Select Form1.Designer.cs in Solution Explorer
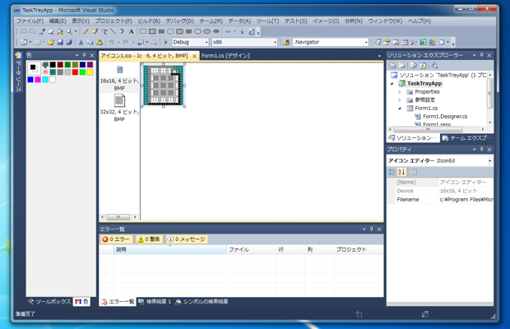This screenshot has height=329, width=510. pyautogui.click(x=445, y=117)
